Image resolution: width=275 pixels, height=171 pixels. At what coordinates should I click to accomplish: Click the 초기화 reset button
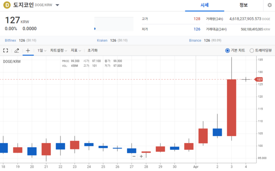click(93, 50)
